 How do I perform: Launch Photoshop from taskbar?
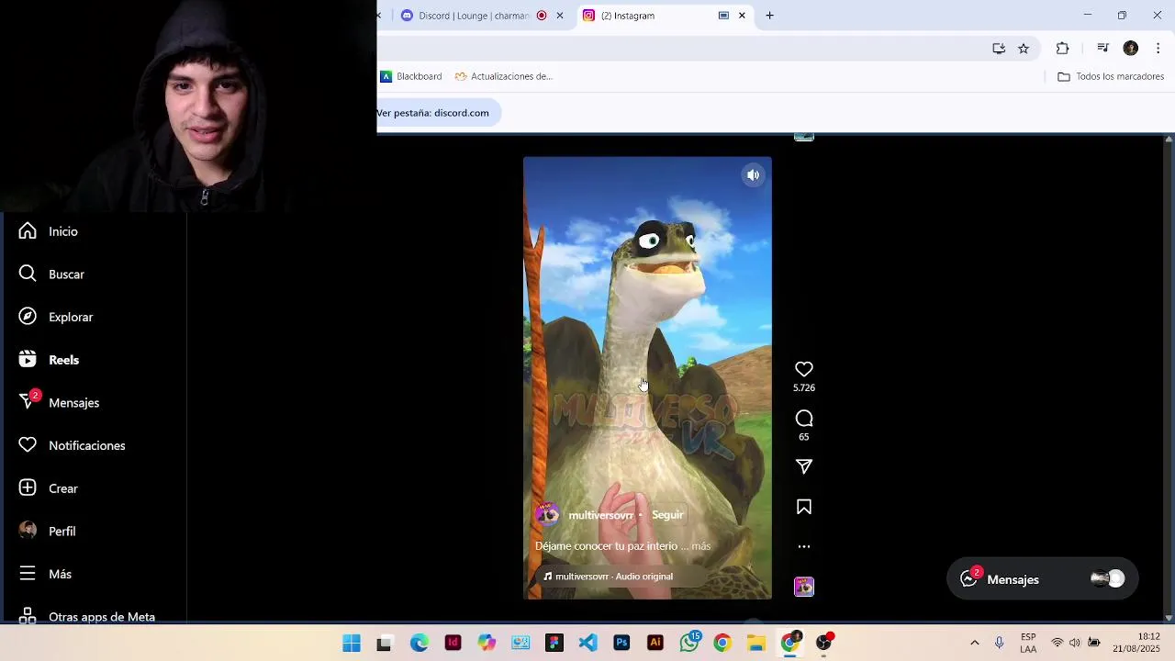tap(621, 644)
